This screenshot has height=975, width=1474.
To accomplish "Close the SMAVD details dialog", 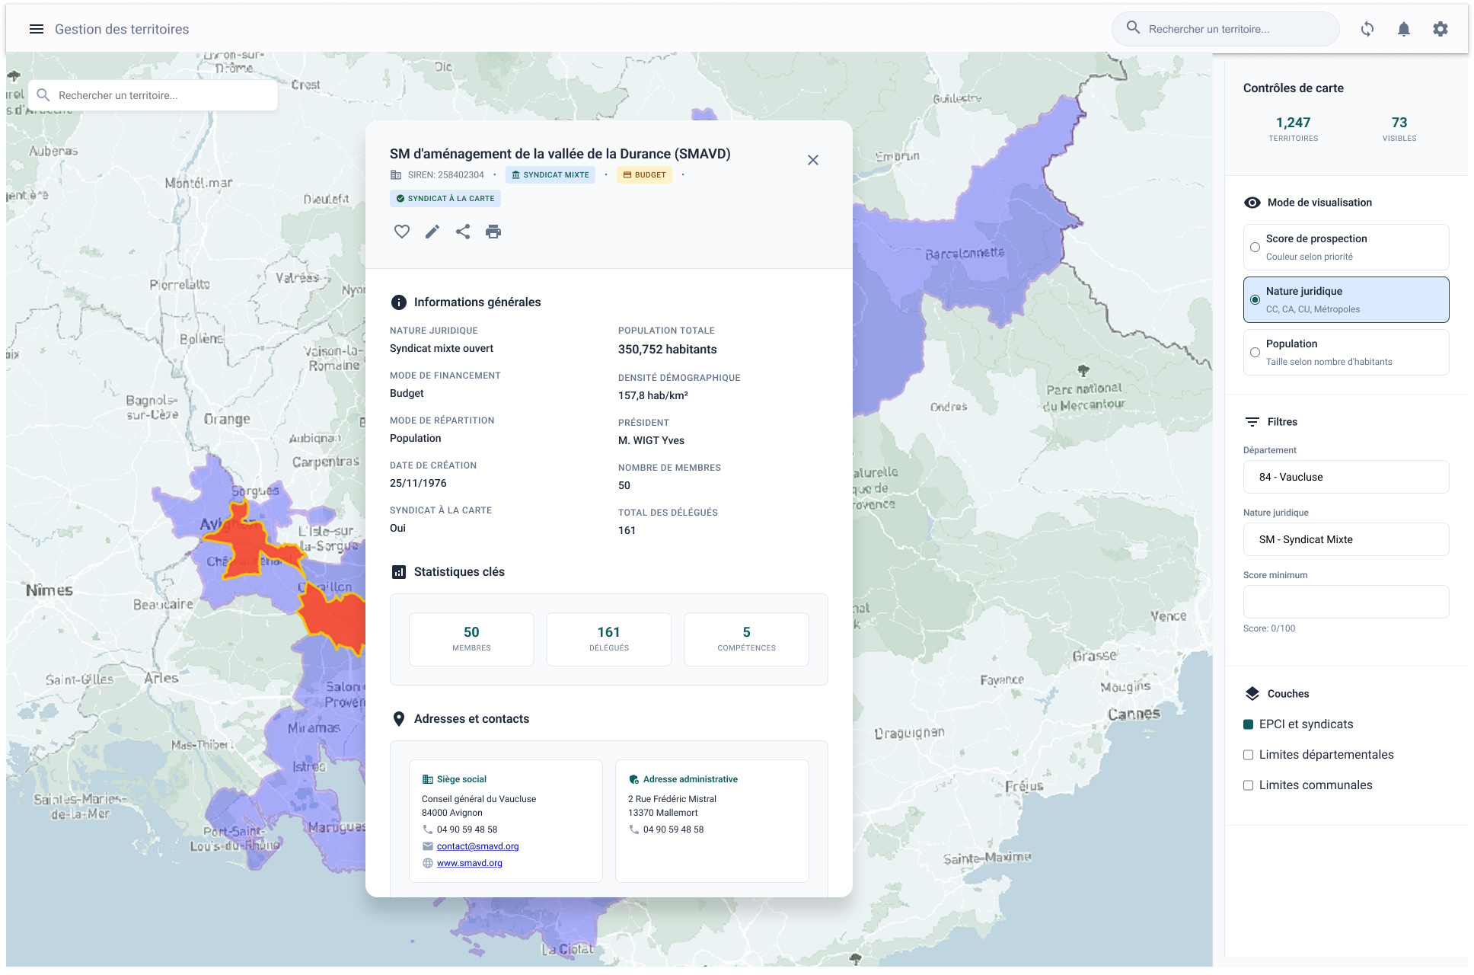I will click(x=813, y=160).
